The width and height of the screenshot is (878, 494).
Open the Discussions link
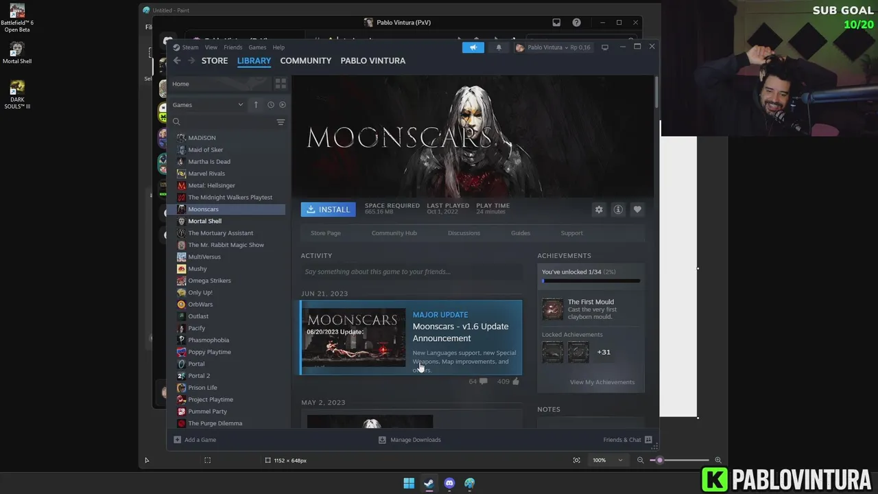point(464,233)
